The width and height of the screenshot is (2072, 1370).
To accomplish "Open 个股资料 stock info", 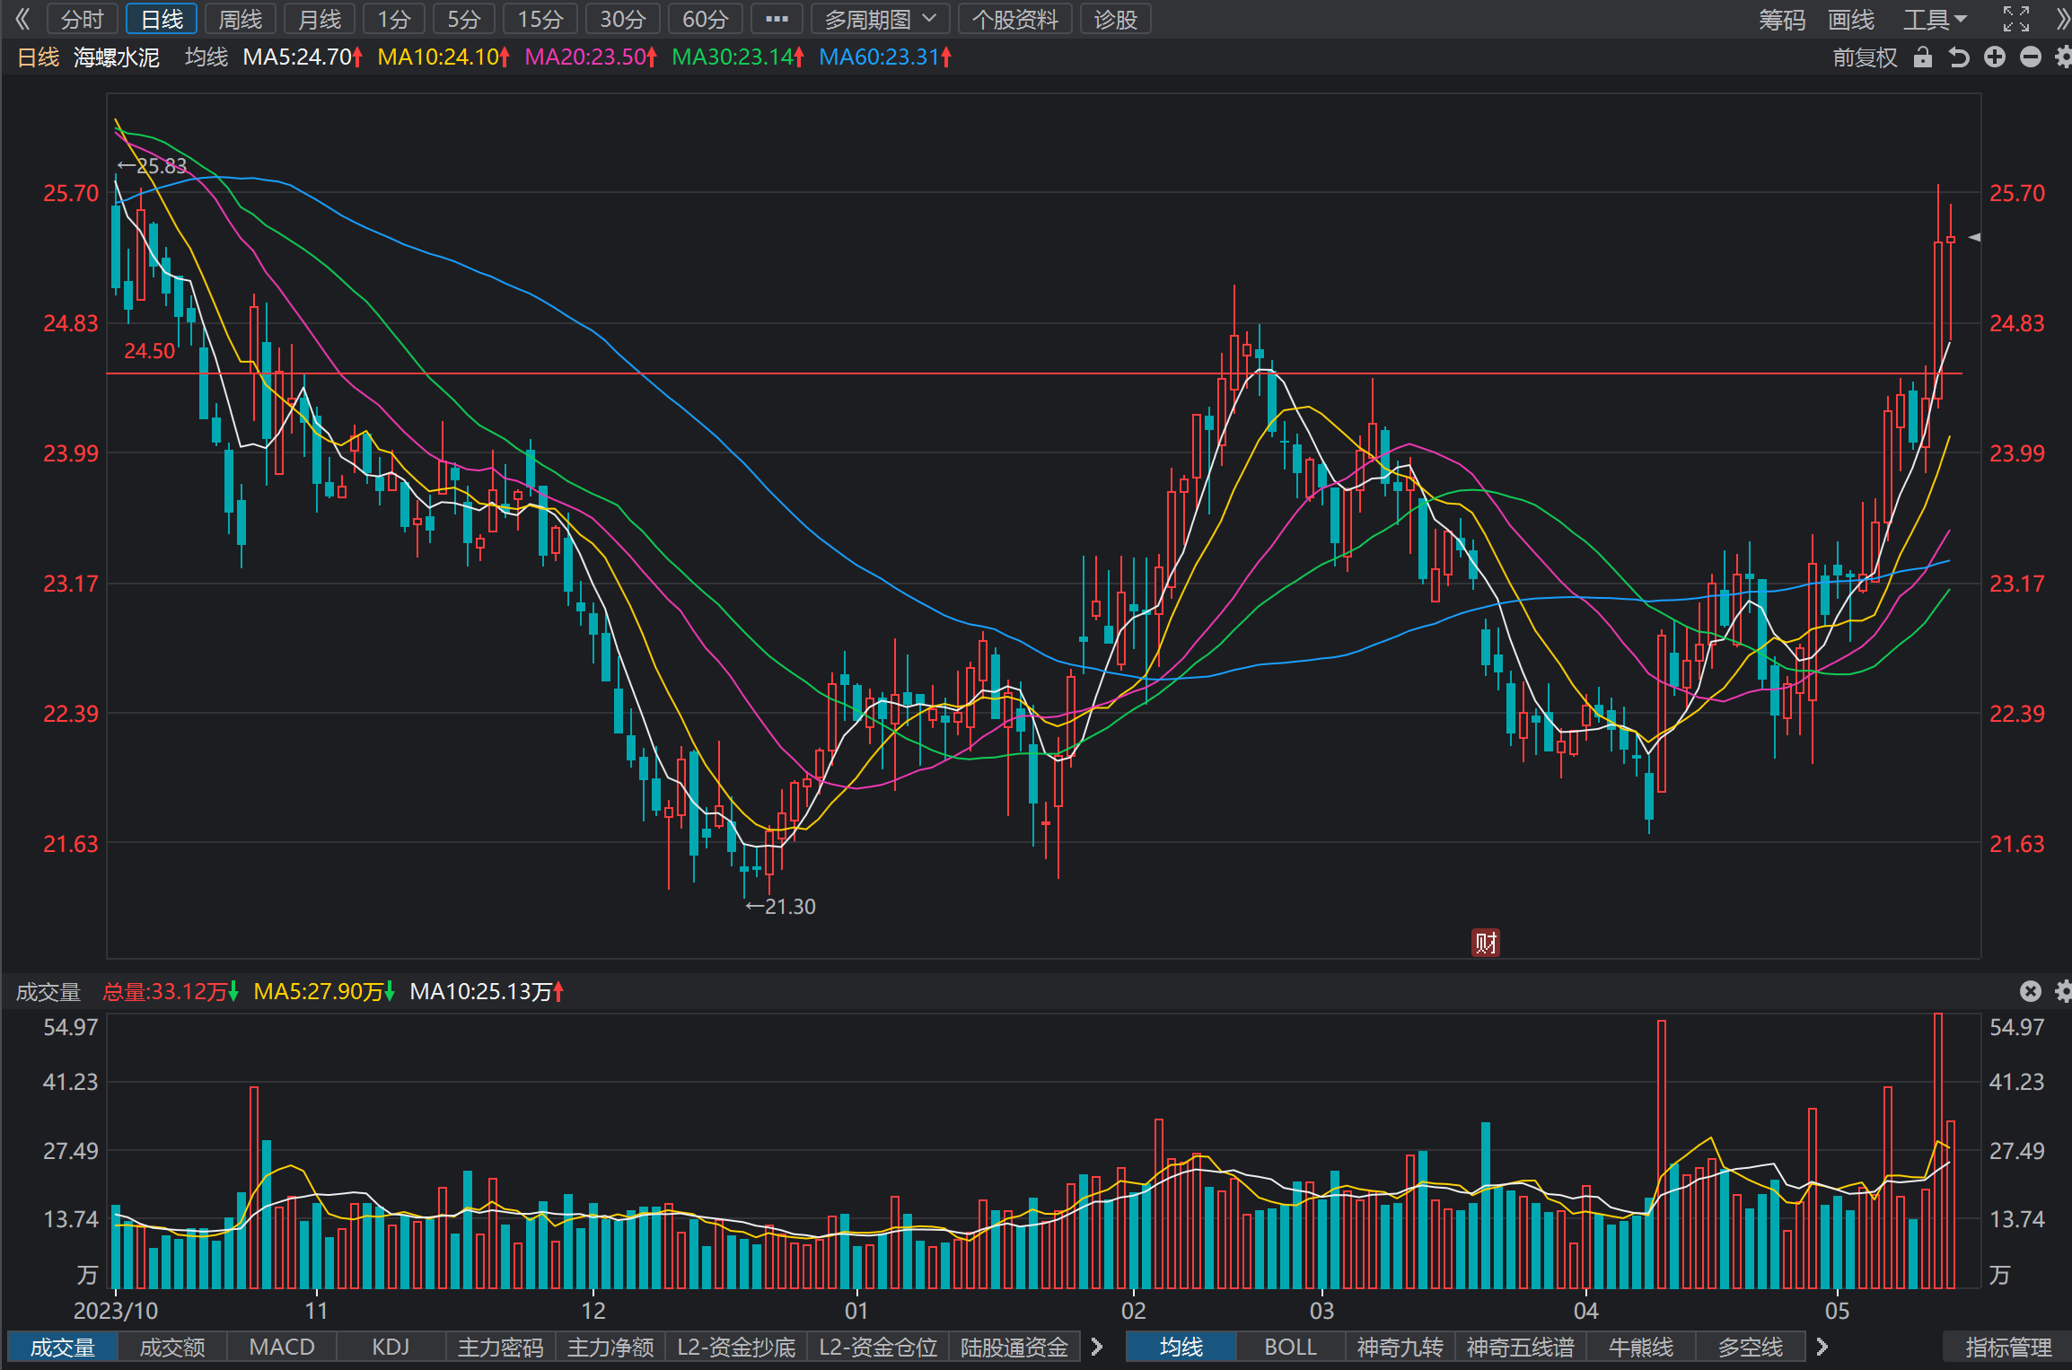I will pyautogui.click(x=1015, y=19).
